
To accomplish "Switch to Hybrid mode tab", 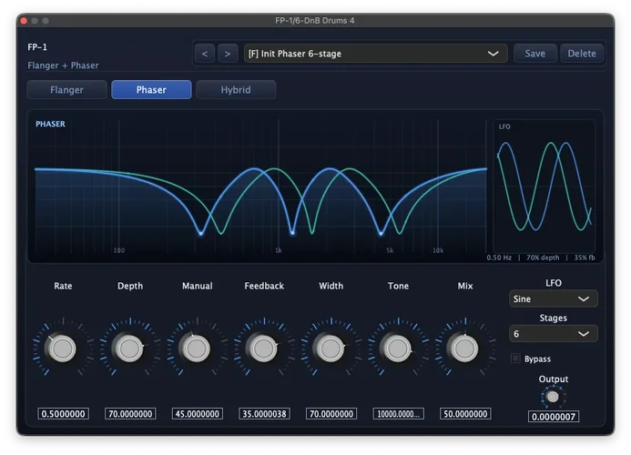I will tap(236, 90).
